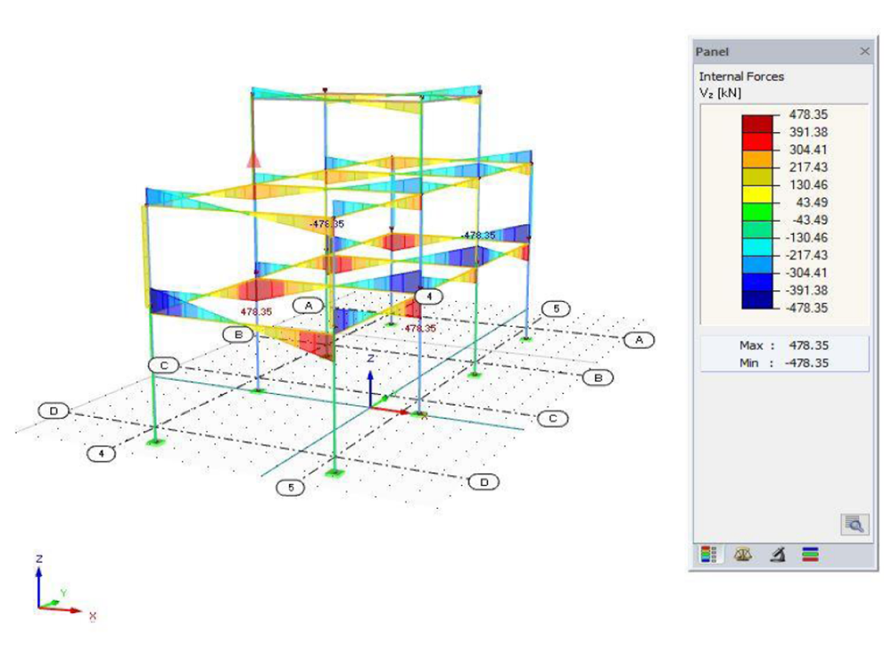Close the Panel window
The width and height of the screenshot is (884, 663).
pos(866,52)
